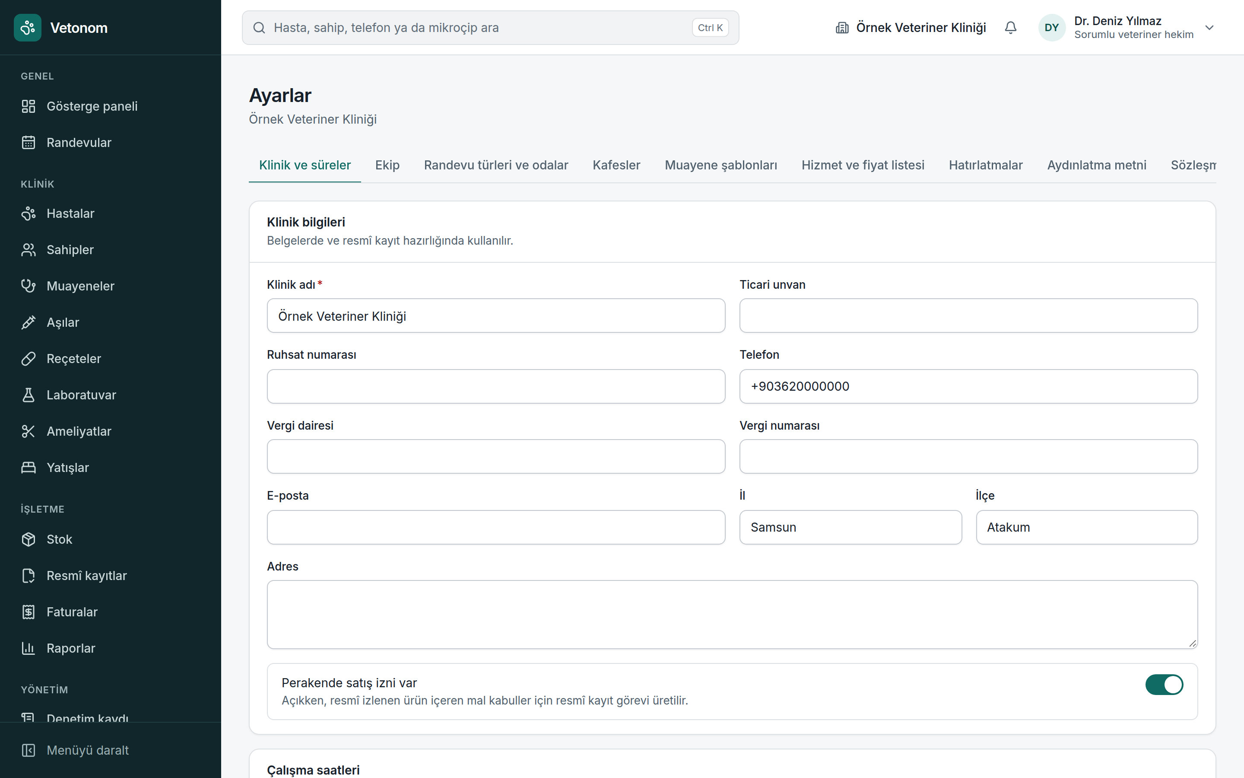Open Hizmet ve fiyat listesi tab
This screenshot has height=778, width=1244.
[x=863, y=165]
